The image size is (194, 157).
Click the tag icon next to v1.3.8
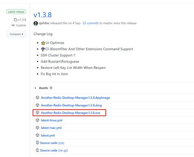16,20
